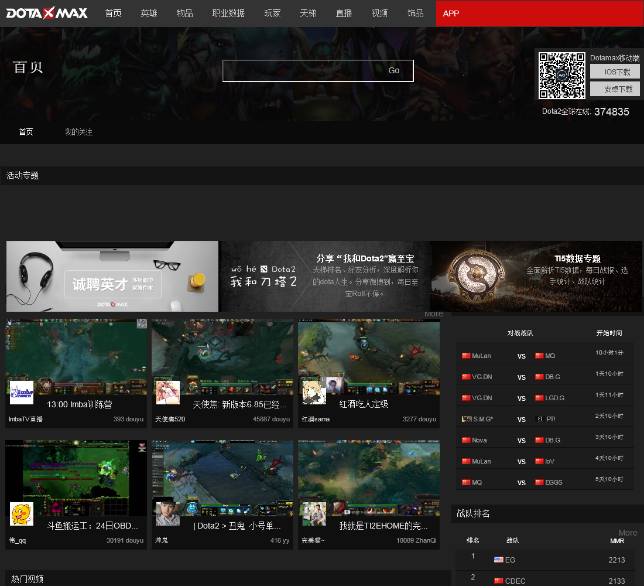644x586 pixels.
Task: Open 红酒sama streamer avatar
Action: tap(314, 393)
